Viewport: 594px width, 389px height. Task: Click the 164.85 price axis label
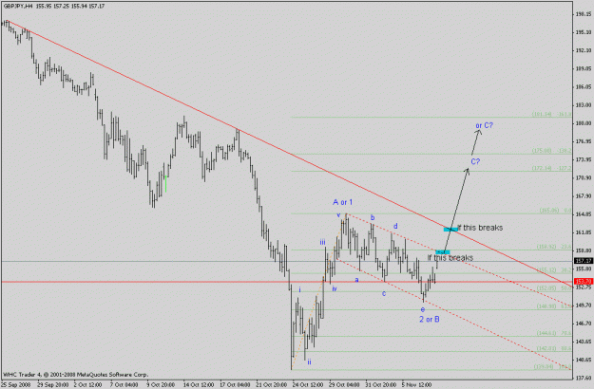[x=584, y=214]
